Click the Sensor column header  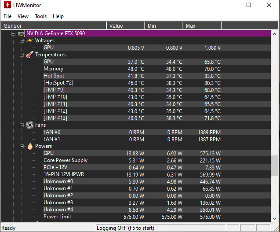click(x=54, y=26)
